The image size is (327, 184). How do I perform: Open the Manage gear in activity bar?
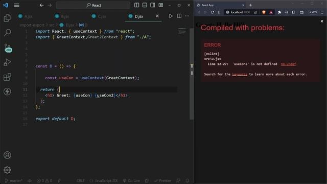(7, 170)
